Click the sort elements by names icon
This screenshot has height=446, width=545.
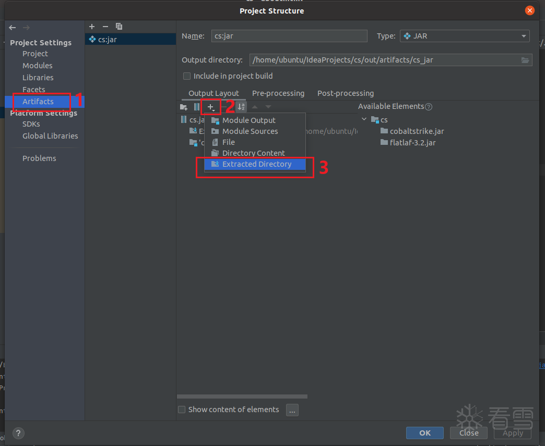point(241,106)
